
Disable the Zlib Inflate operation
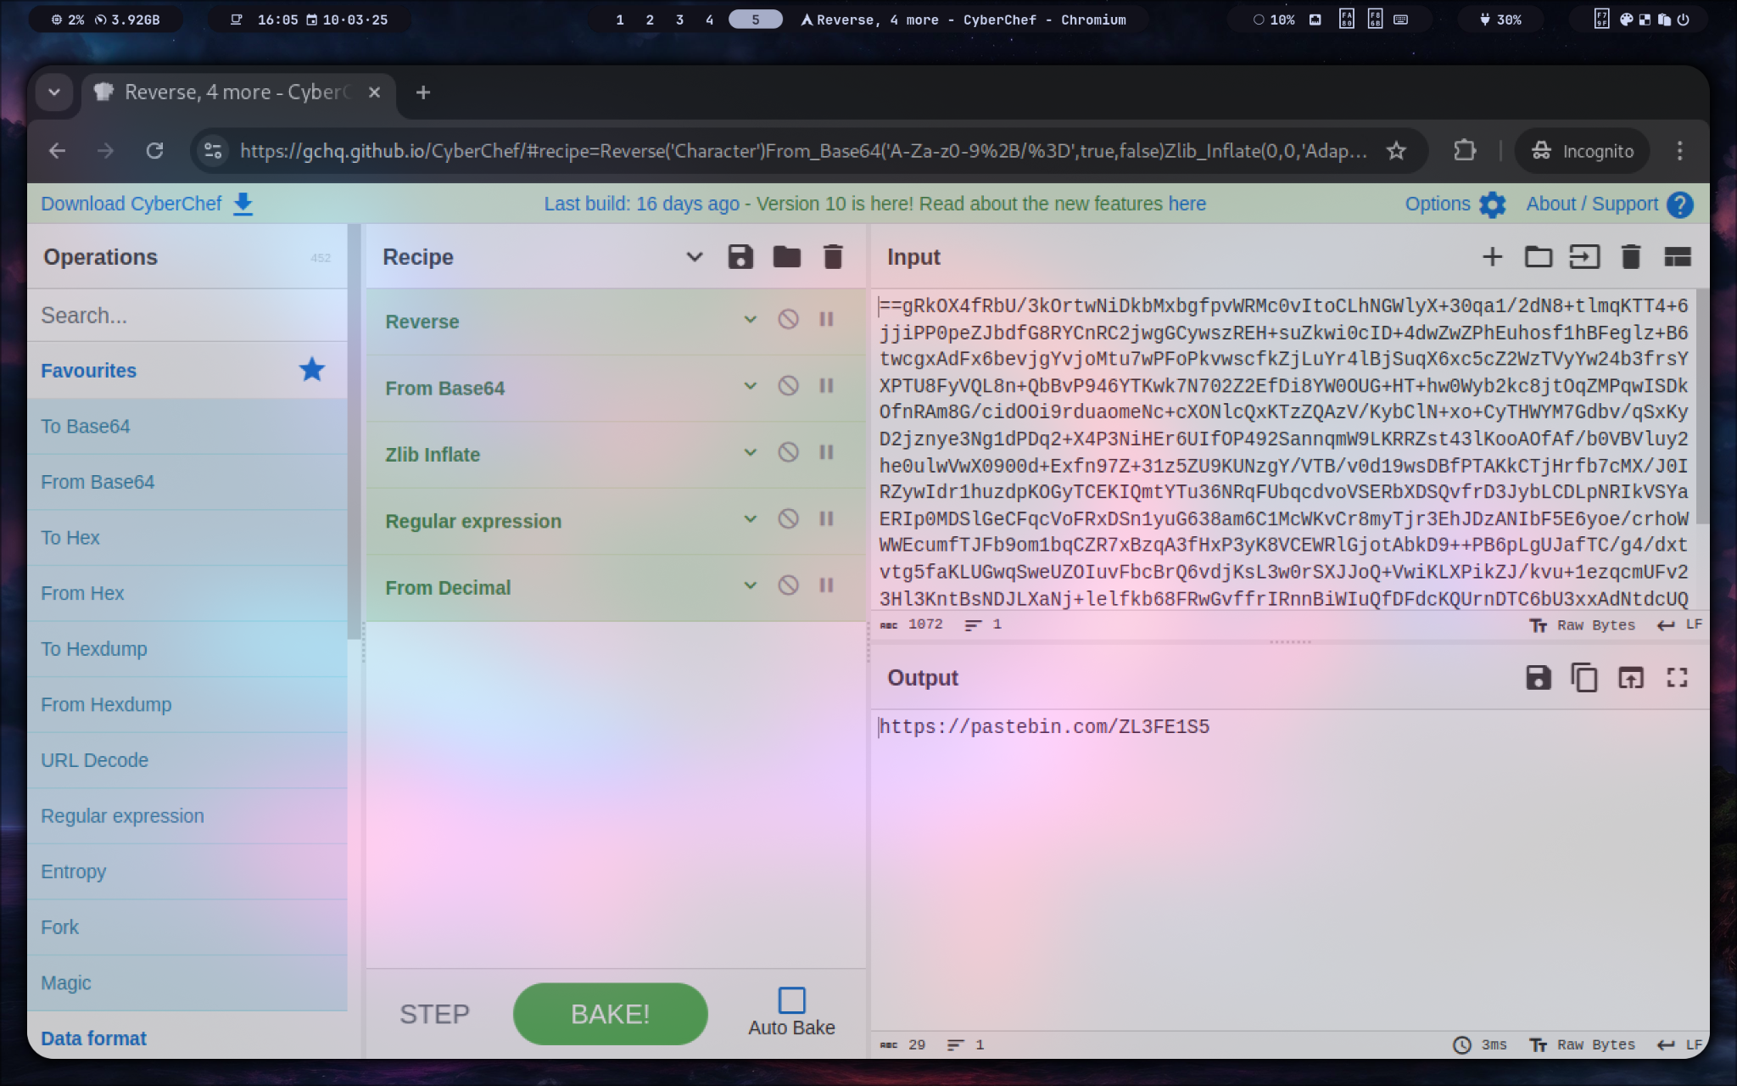coord(788,452)
